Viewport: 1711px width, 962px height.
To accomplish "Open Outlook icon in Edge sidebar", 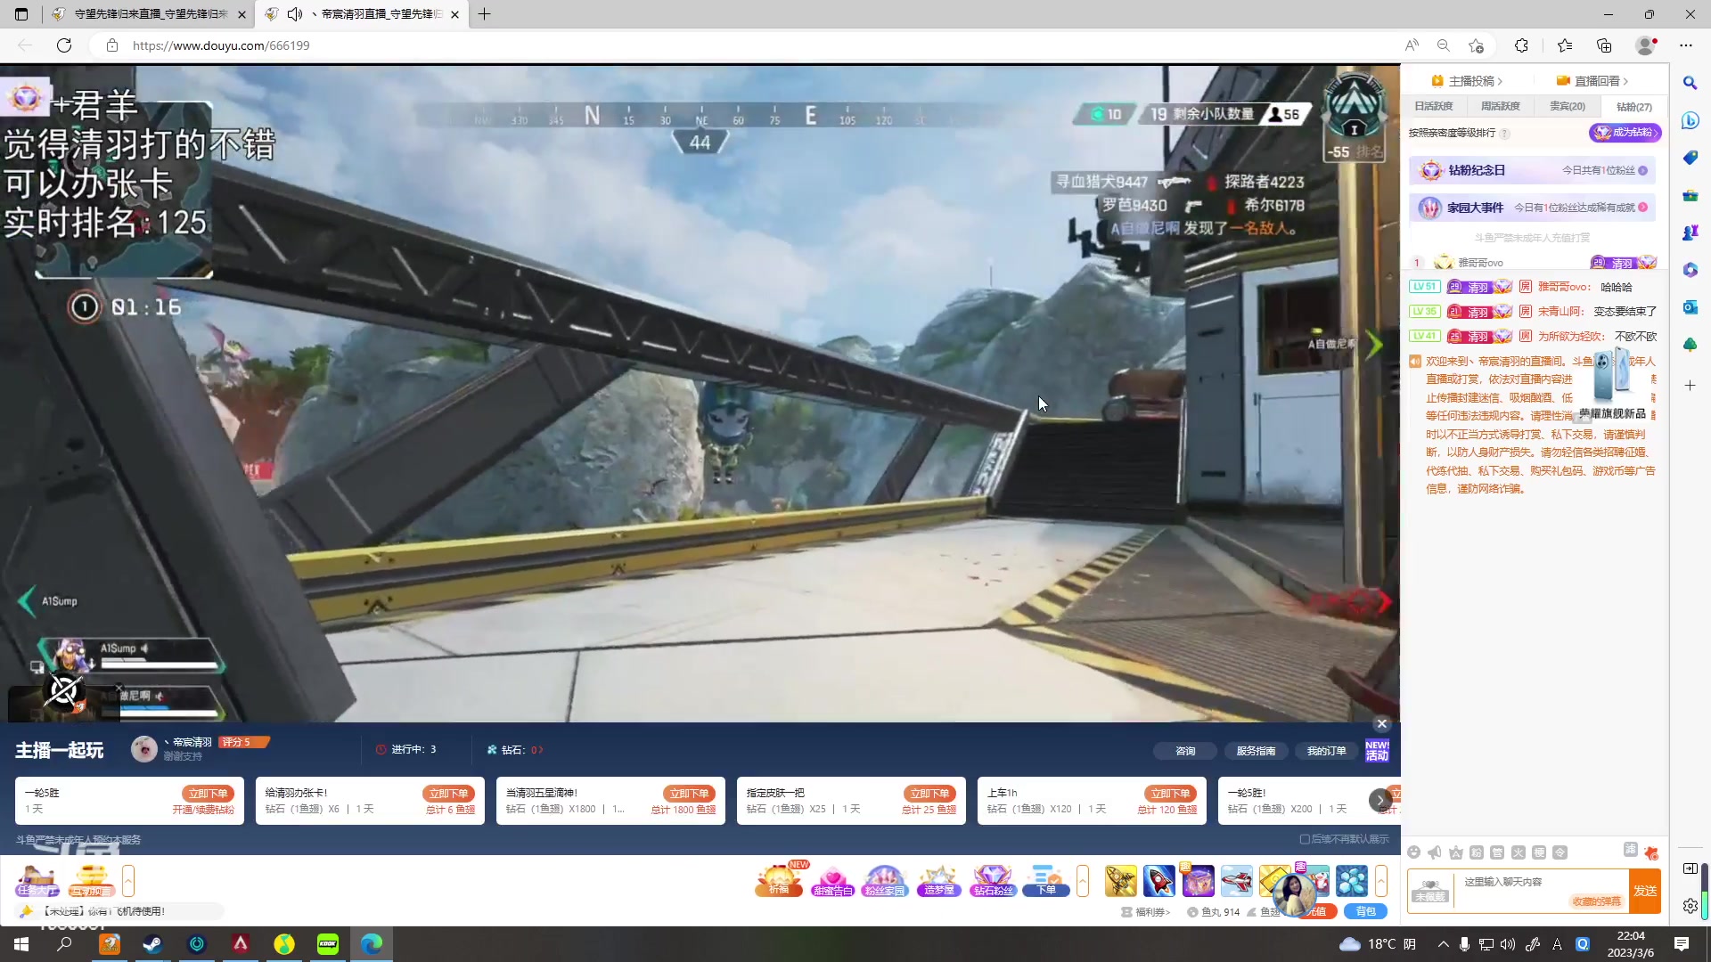I will point(1690,307).
